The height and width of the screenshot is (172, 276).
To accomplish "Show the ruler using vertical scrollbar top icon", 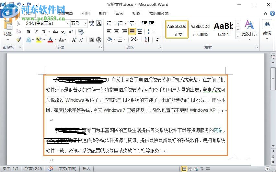I will (273, 56).
